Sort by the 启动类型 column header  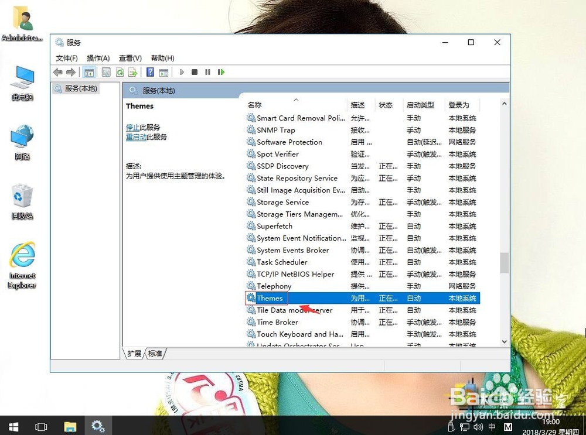tap(424, 105)
